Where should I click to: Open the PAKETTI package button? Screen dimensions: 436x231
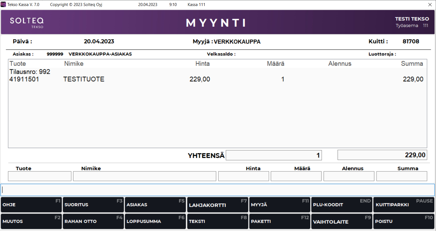279,221
